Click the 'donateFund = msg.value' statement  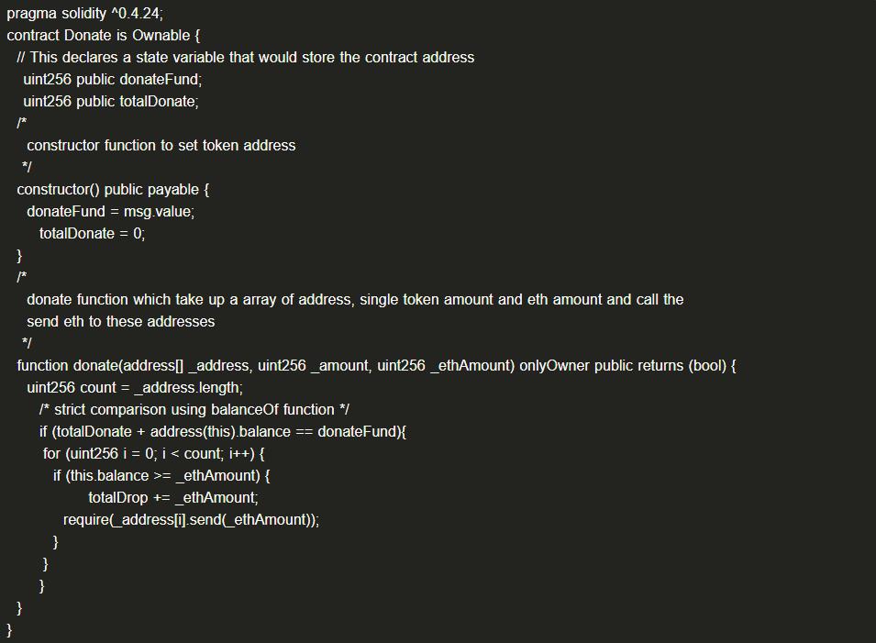(x=111, y=212)
